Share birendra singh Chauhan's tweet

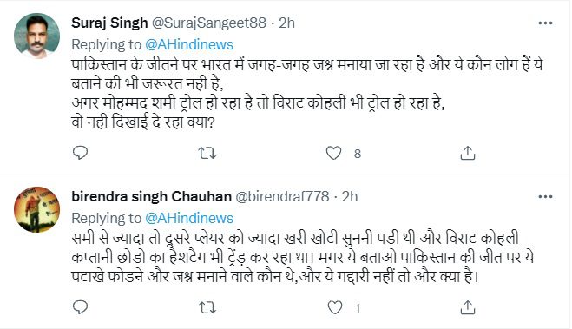pyautogui.click(x=467, y=308)
